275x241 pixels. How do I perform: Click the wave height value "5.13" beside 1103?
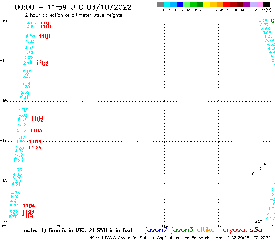point(22,131)
